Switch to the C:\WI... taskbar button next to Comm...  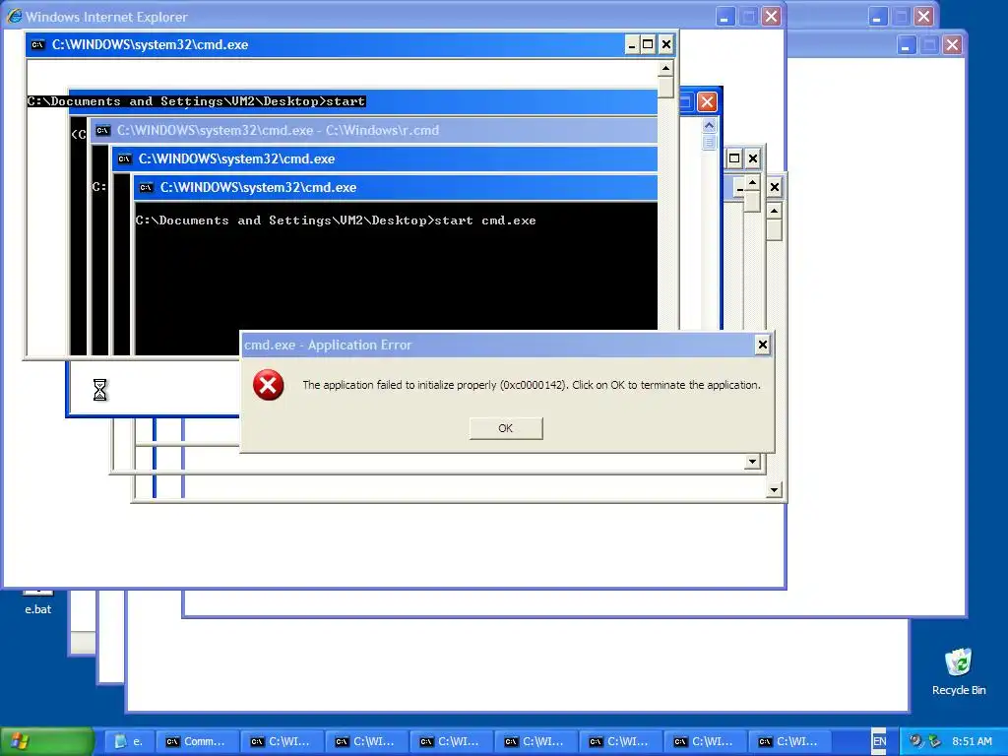click(283, 741)
